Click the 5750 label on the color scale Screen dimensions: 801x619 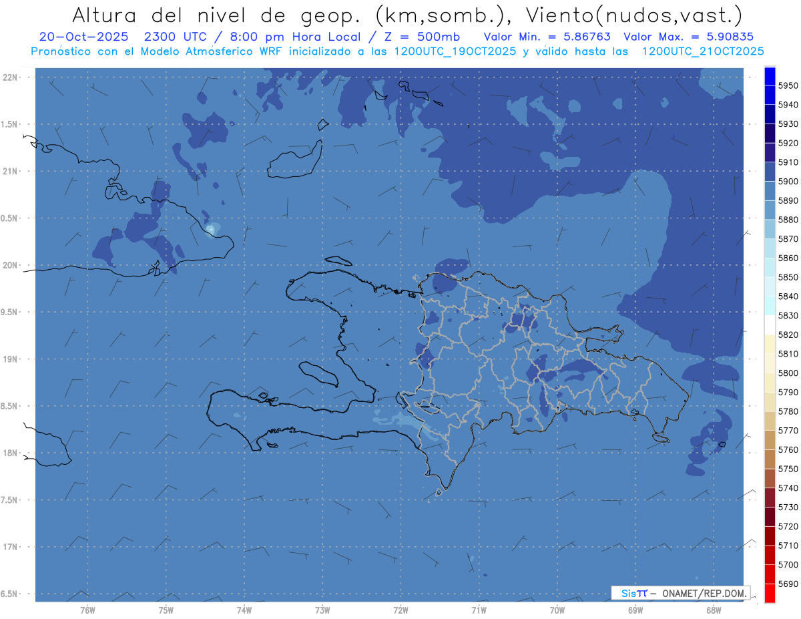[788, 469]
